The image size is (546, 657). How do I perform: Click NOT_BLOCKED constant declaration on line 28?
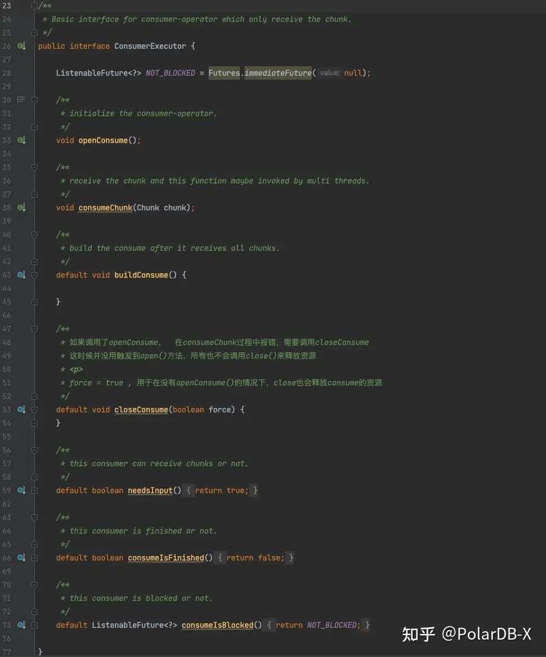point(170,73)
